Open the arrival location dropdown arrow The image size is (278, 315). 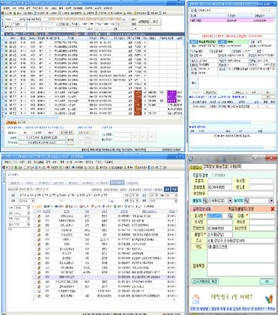[x=271, y=200]
